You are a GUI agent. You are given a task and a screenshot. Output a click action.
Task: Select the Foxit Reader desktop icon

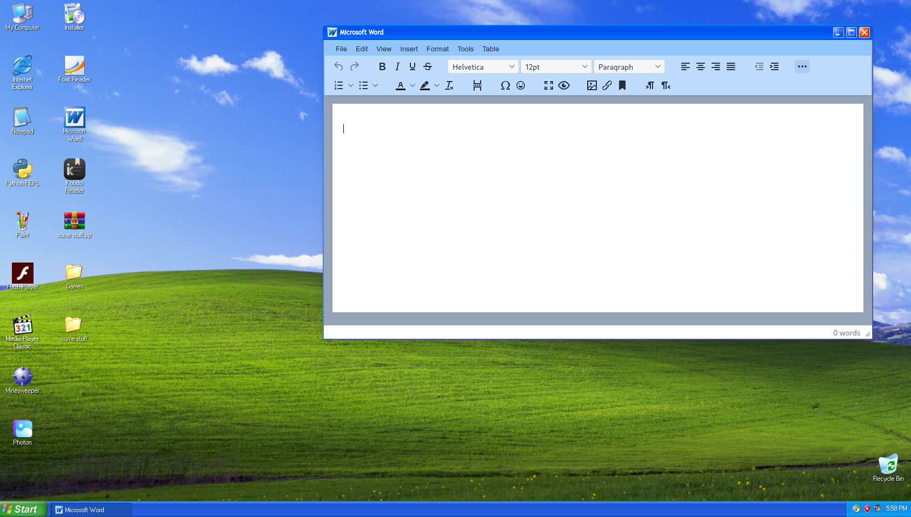tap(75, 69)
